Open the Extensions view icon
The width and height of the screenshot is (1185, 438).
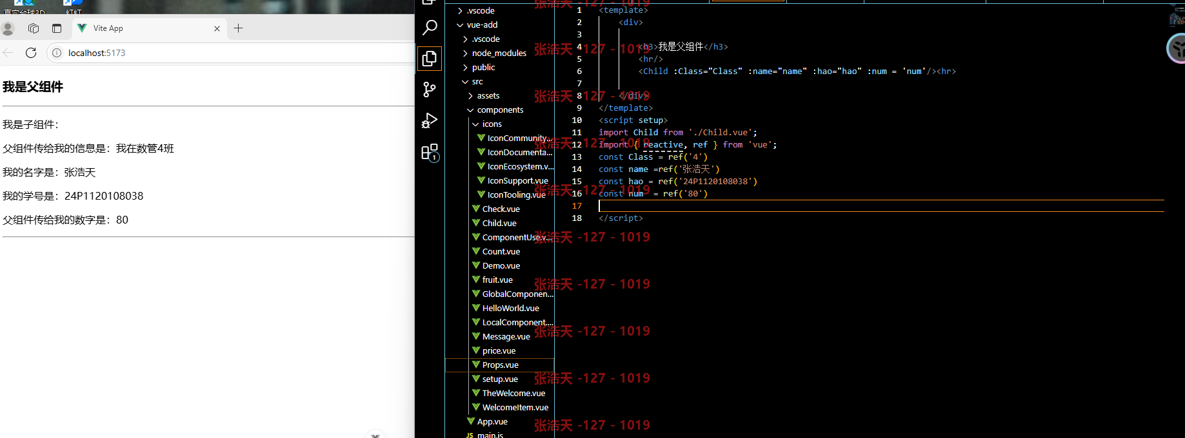[430, 153]
